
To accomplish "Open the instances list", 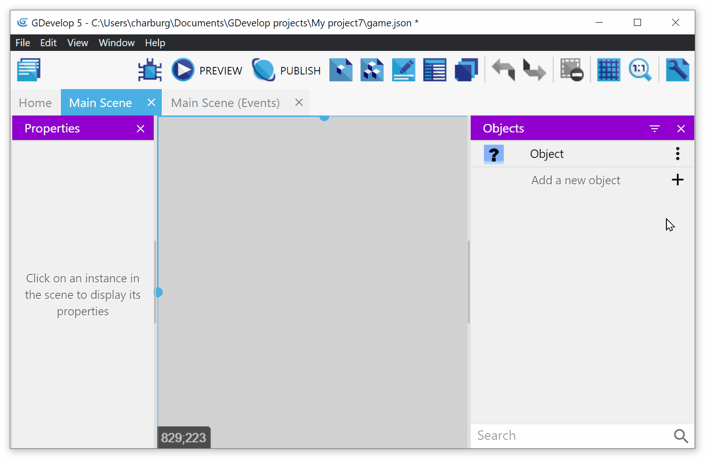I will click(x=434, y=69).
